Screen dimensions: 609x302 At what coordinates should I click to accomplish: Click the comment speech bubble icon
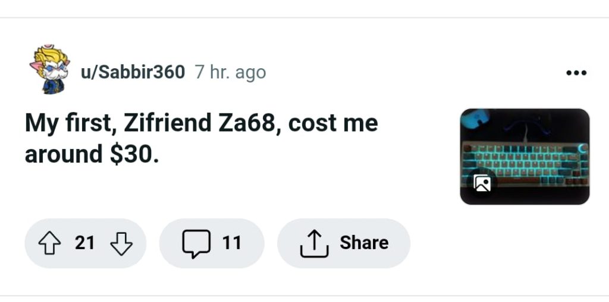point(196,243)
